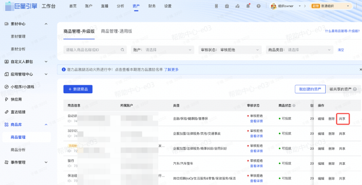The height and width of the screenshot is (185, 362).
Task: Open 素材分析 in sidebar
Action: (x=18, y=49)
